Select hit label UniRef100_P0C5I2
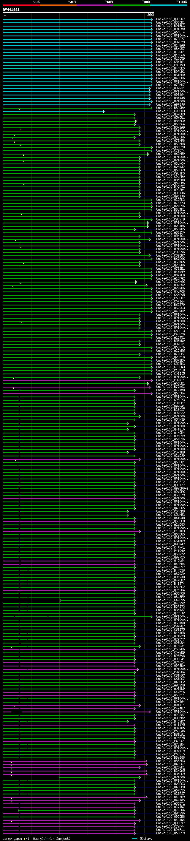Image resolution: width=190 pixels, height=841 pixels. coord(170,482)
